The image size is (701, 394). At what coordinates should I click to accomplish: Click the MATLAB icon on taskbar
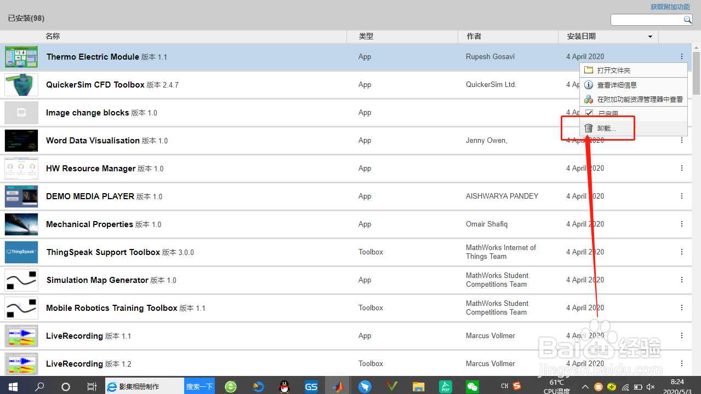tap(338, 386)
